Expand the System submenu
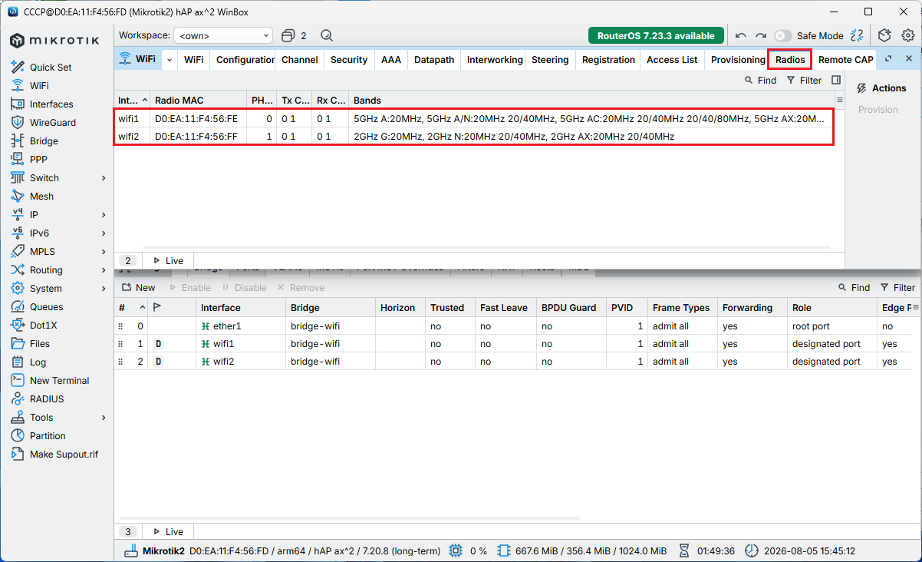Image resolution: width=922 pixels, height=562 pixels. point(104,288)
